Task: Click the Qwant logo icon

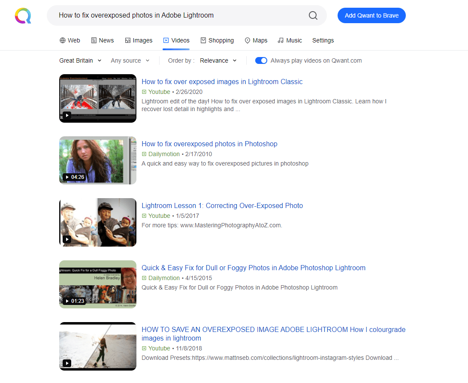Action: point(23,15)
